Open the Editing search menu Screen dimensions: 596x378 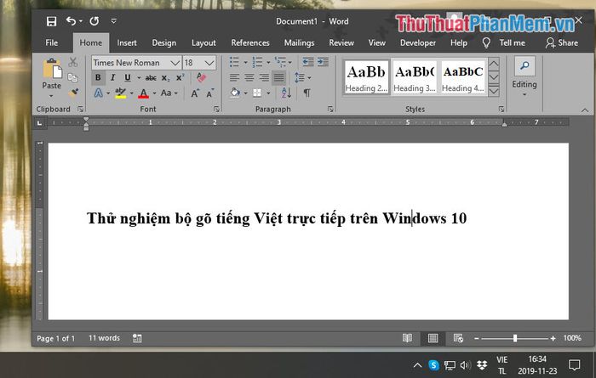[524, 76]
